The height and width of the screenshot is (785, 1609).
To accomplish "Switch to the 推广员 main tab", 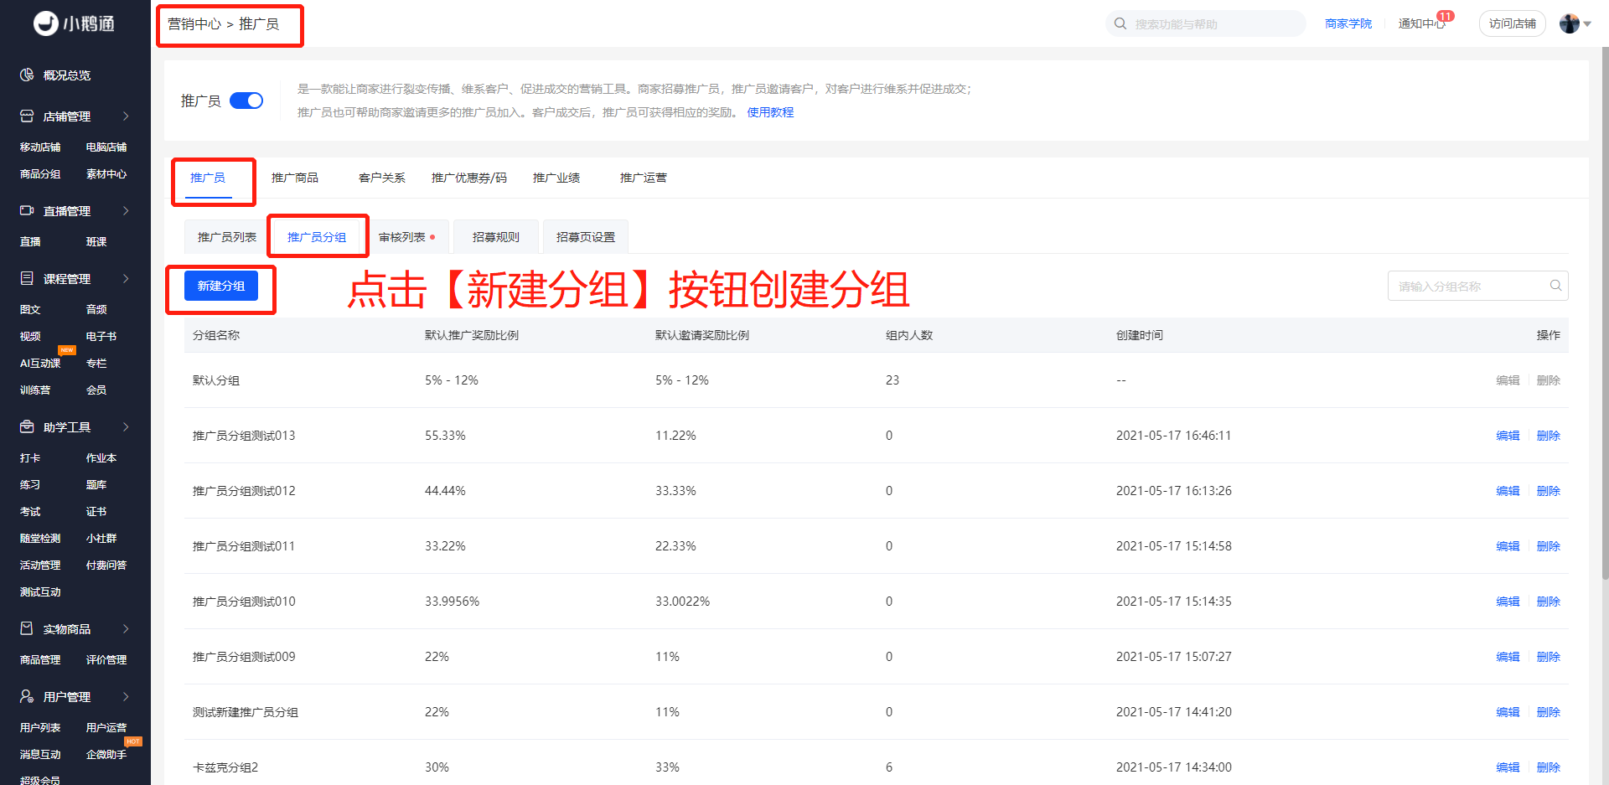I will click(x=208, y=178).
